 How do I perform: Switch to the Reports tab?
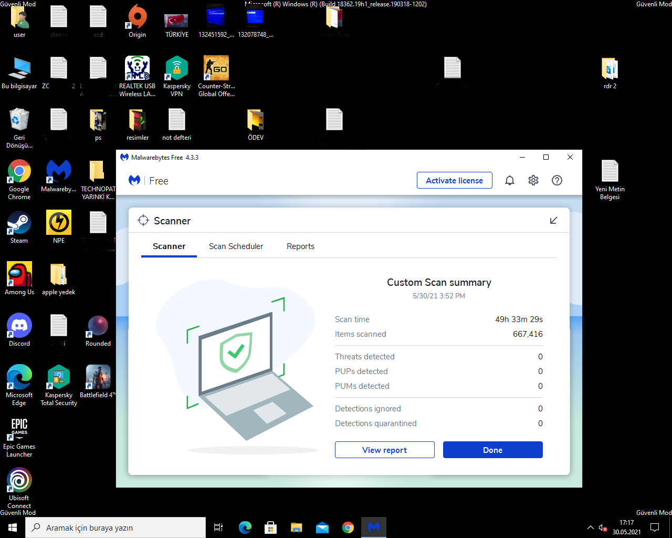(x=300, y=246)
